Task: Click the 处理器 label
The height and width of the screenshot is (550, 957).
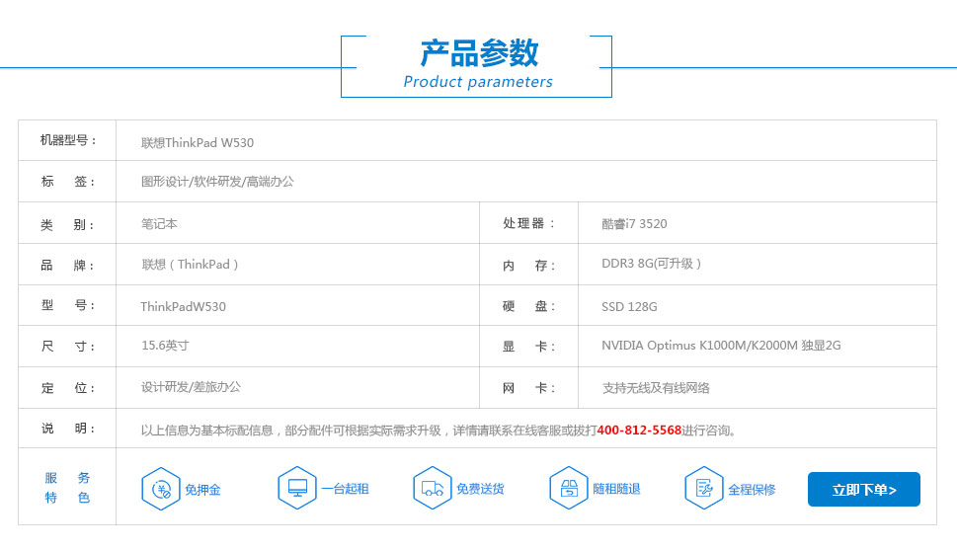Action: point(528,223)
